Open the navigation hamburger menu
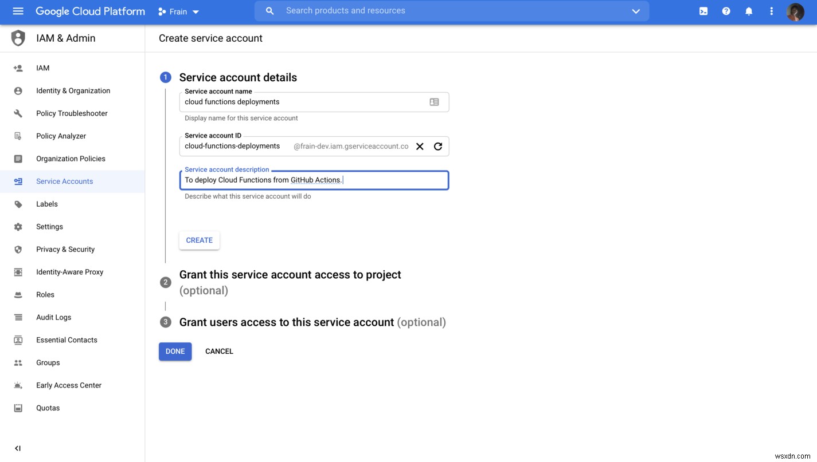This screenshot has width=817, height=462. click(18, 11)
